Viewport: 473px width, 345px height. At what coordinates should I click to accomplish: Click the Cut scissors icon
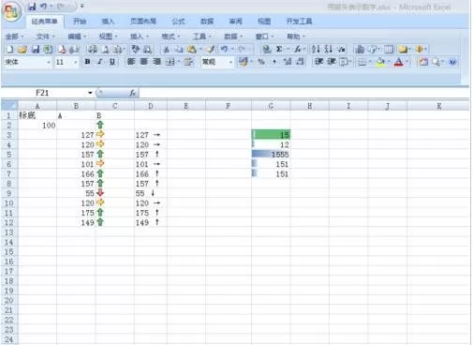tap(167, 49)
